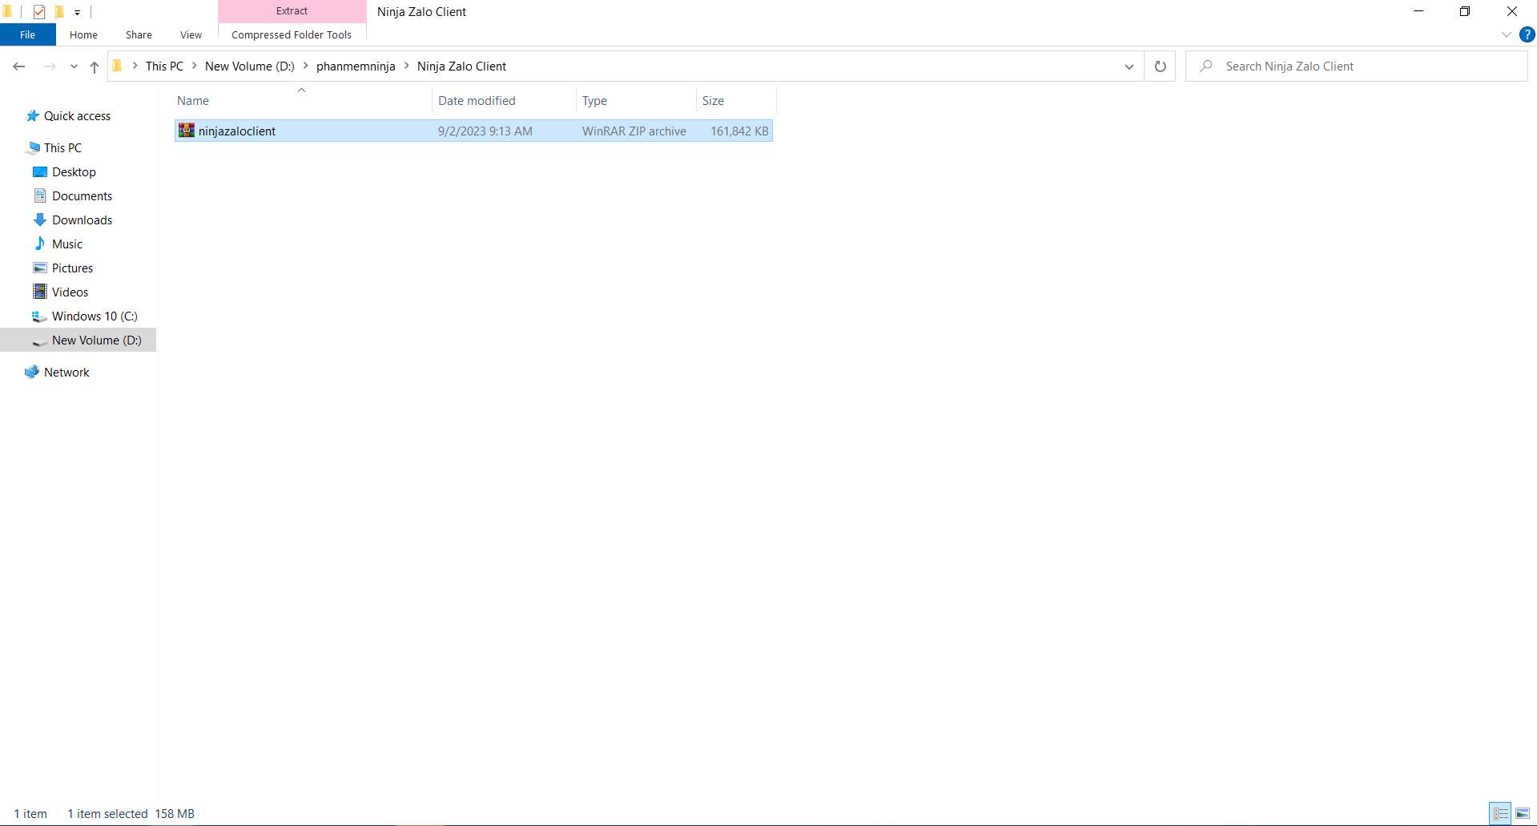Click the Downloads arrow icon
This screenshot has width=1537, height=826.
coord(40,220)
